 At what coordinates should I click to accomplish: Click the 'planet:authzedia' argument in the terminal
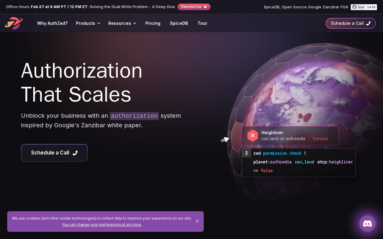tap(273, 162)
